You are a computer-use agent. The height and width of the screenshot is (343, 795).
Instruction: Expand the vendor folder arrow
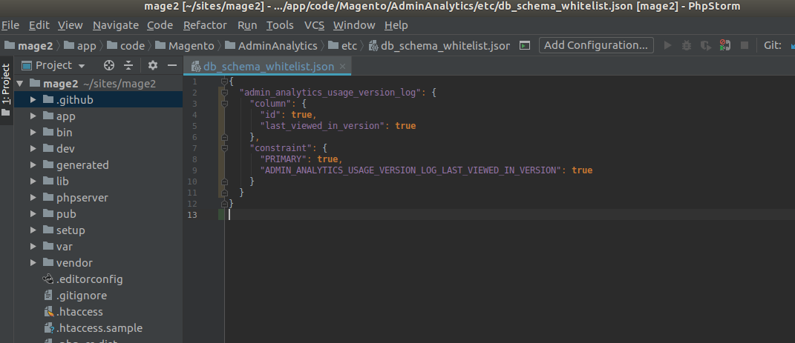pos(33,262)
